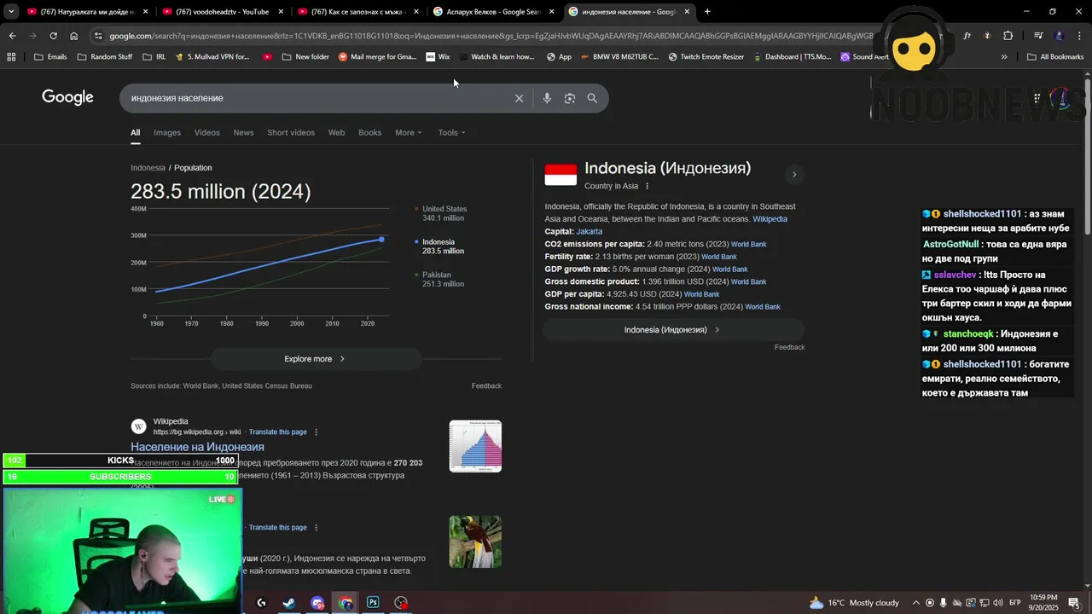Viewport: 1092px width, 614px height.
Task: Open browser home page
Action: click(74, 36)
